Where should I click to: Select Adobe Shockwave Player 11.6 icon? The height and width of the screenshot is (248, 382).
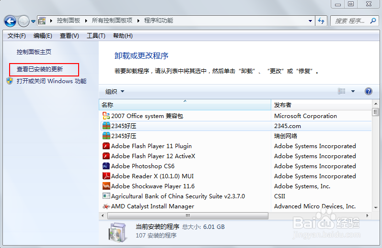(x=106, y=186)
